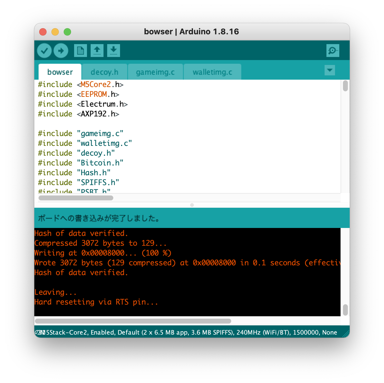384x383 pixels.
Task: Click the #include "SPIFFS.h" line
Action: pyautogui.click(x=79, y=183)
